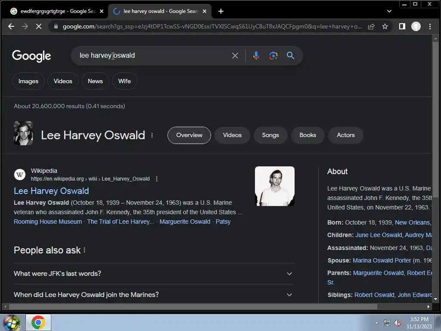Expand What were JFK's last words

click(154, 274)
